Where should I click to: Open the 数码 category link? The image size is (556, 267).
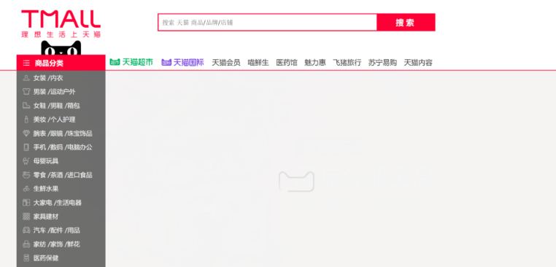pyautogui.click(x=57, y=147)
